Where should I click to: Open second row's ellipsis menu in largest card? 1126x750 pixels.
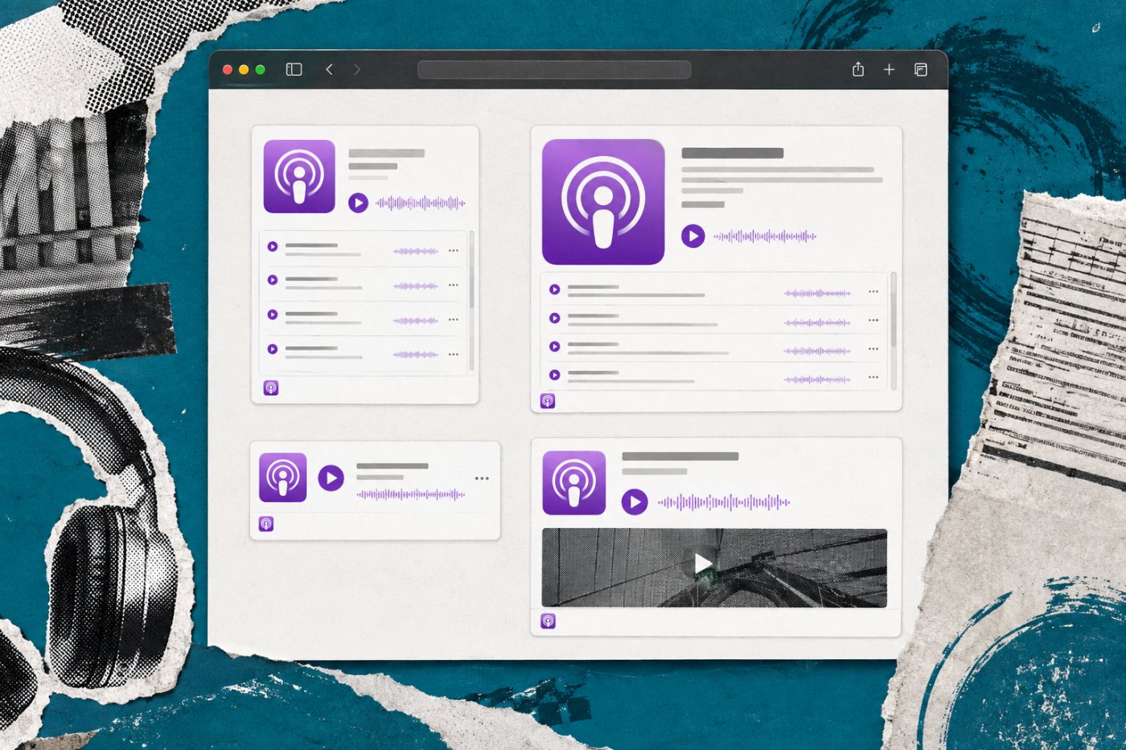point(873,321)
